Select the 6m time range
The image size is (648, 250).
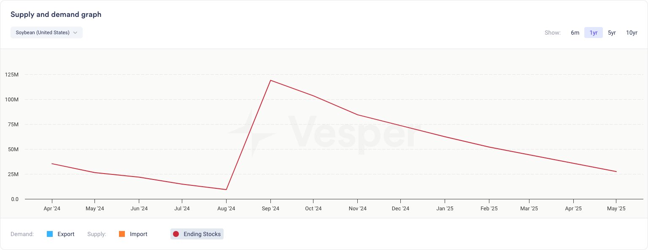pos(575,33)
